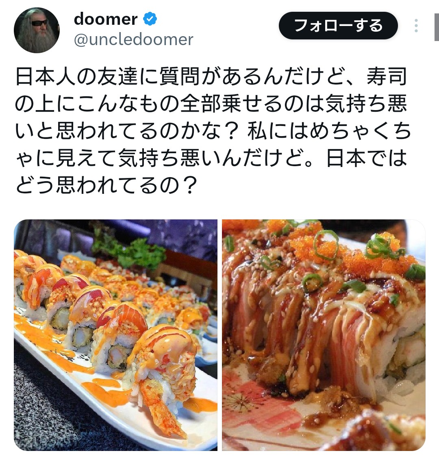Click the last tweet line どう思われてるの？
Viewport: 439px width, 466px height.
pos(106,185)
